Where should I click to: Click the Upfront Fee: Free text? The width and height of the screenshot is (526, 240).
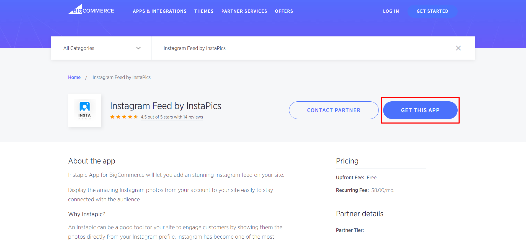coord(356,178)
